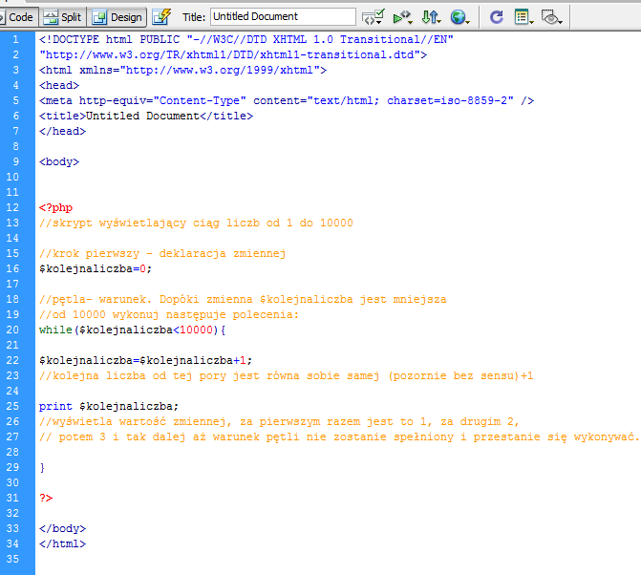
Task: Click the closing brace on line 29
Action: 42,467
